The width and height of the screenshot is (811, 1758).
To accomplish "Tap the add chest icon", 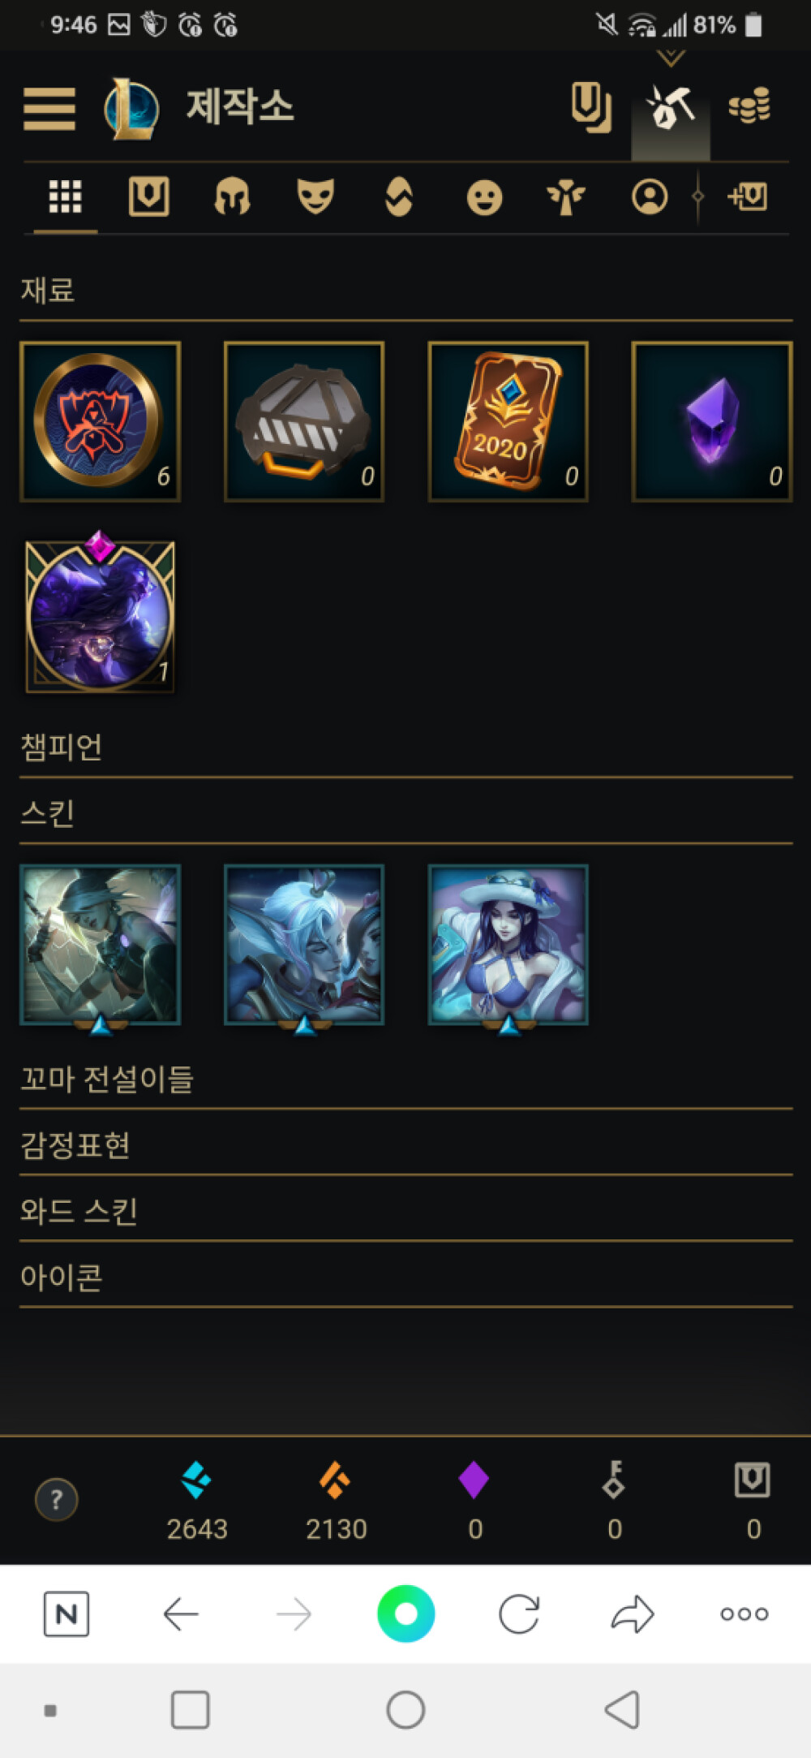I will [x=748, y=196].
